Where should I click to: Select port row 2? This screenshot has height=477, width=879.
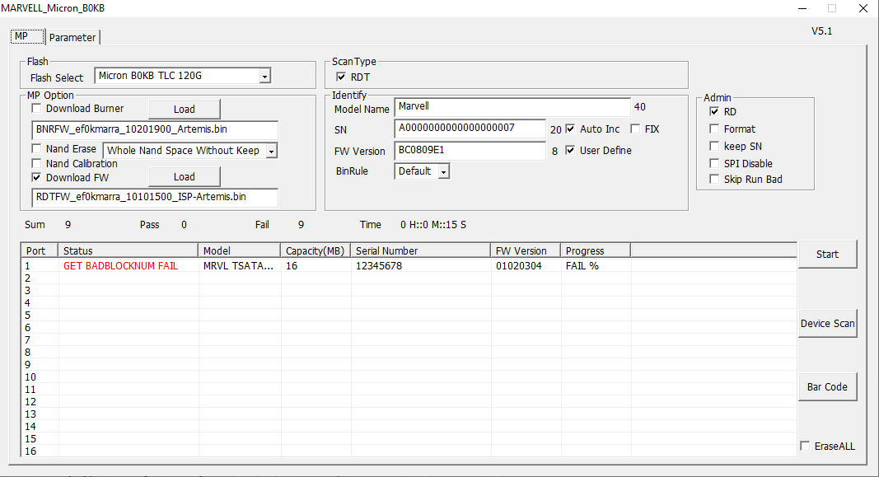click(409, 278)
